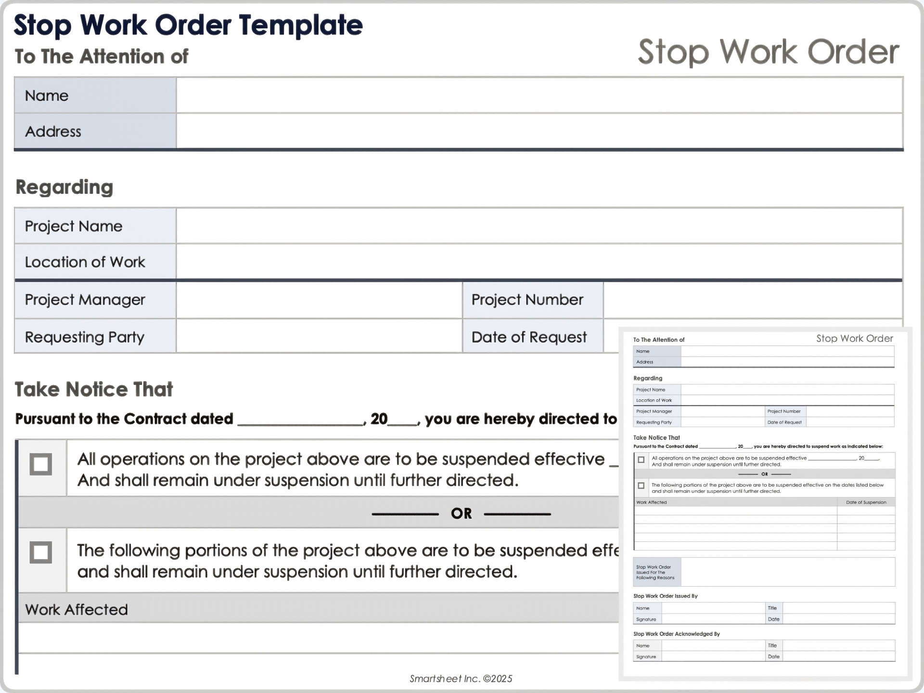Check the 'All operations suspended' checkbox
924x693 pixels.
coord(41,462)
